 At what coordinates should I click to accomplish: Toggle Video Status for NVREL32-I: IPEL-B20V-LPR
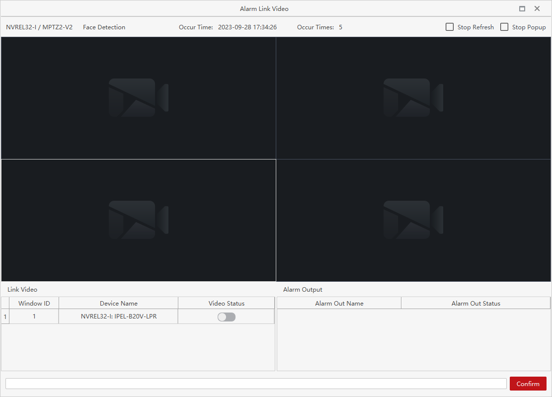point(226,317)
